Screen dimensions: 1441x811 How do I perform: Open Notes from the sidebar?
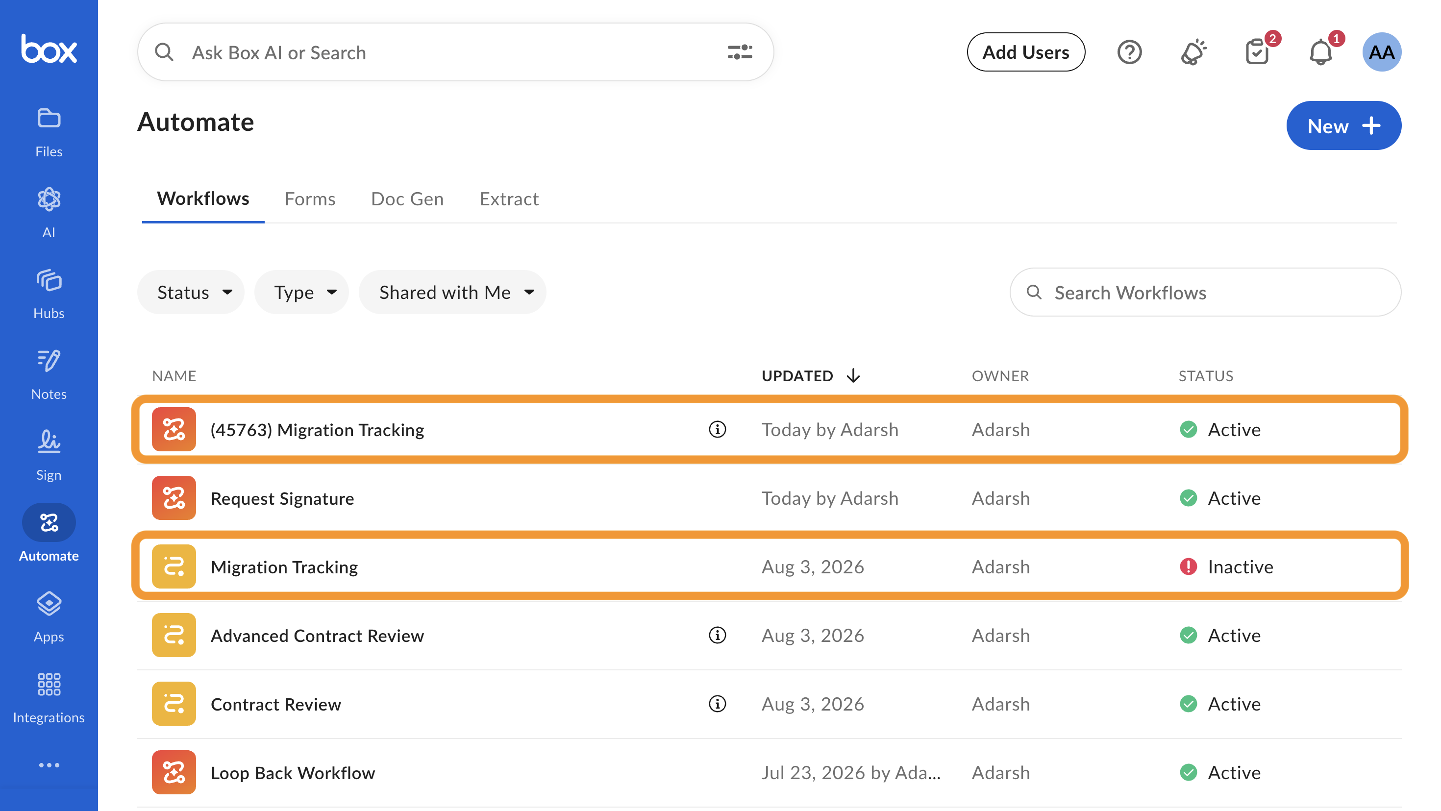click(x=49, y=375)
